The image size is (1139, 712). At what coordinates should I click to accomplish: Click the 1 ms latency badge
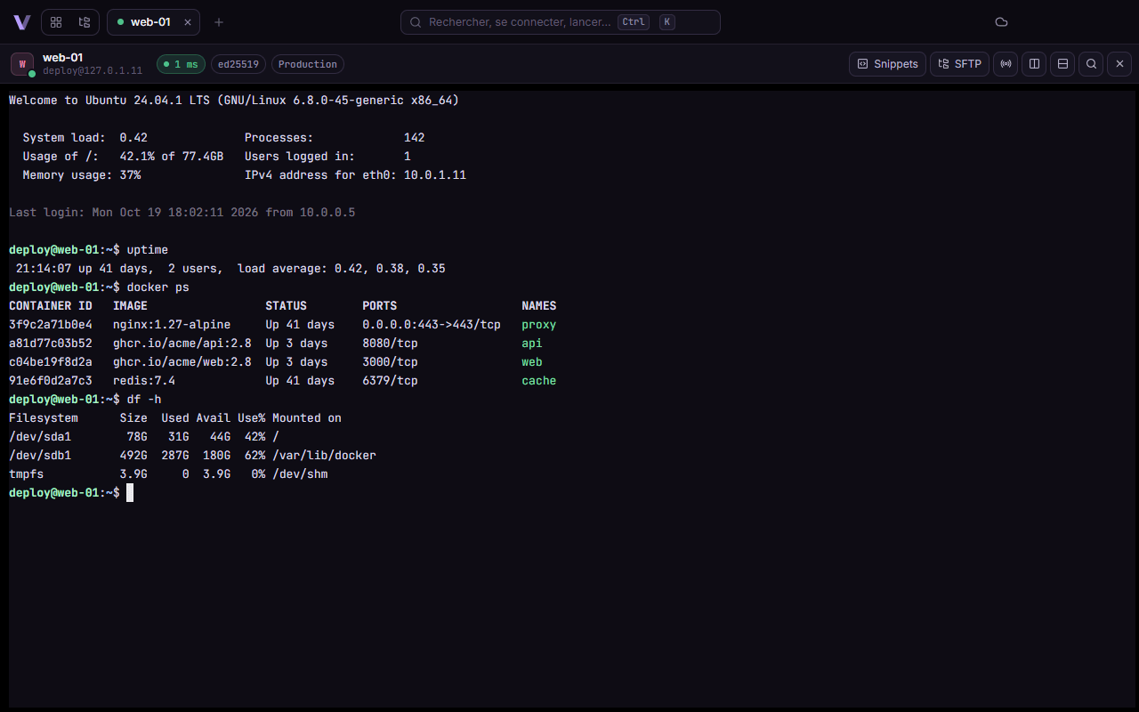[x=181, y=64]
